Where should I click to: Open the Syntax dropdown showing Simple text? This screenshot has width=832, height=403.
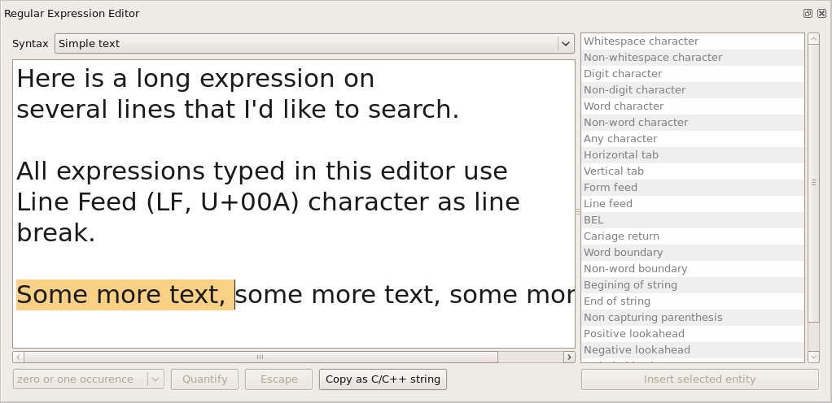(314, 44)
